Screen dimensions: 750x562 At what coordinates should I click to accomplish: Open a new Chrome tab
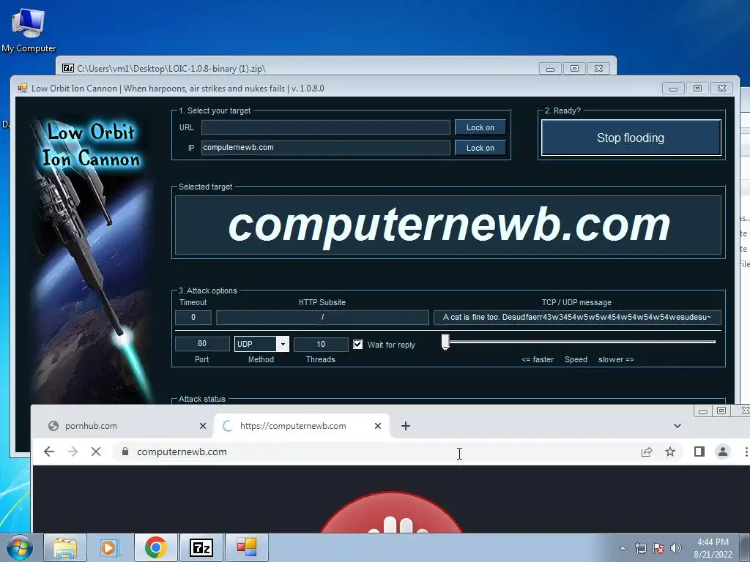tap(406, 426)
